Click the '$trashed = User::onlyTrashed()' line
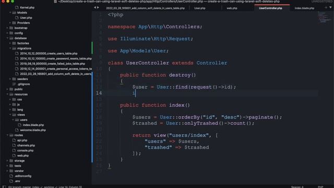Screen dimensions: 334x188 pos(193,123)
